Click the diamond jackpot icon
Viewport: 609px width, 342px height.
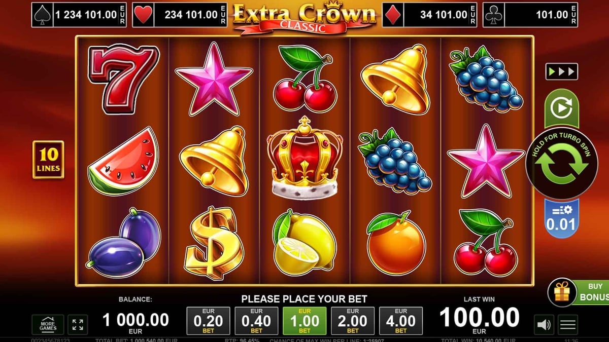tap(392, 15)
